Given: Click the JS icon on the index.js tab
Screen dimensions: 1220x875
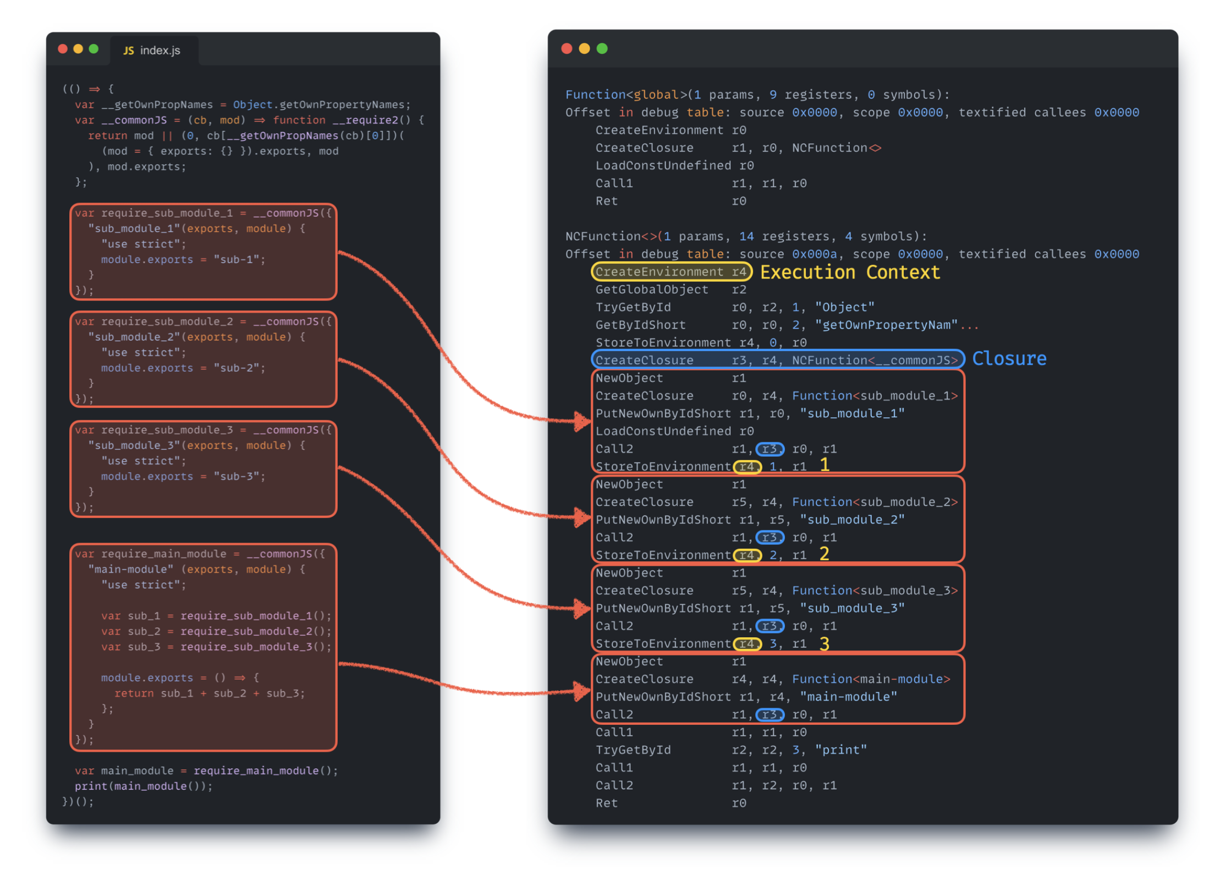Looking at the screenshot, I should point(130,50).
